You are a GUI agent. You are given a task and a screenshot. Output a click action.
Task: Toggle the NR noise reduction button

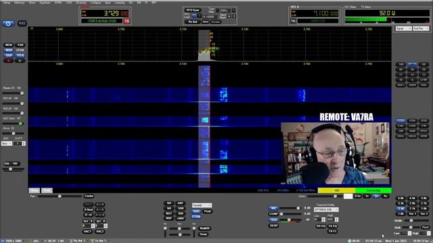point(169,203)
